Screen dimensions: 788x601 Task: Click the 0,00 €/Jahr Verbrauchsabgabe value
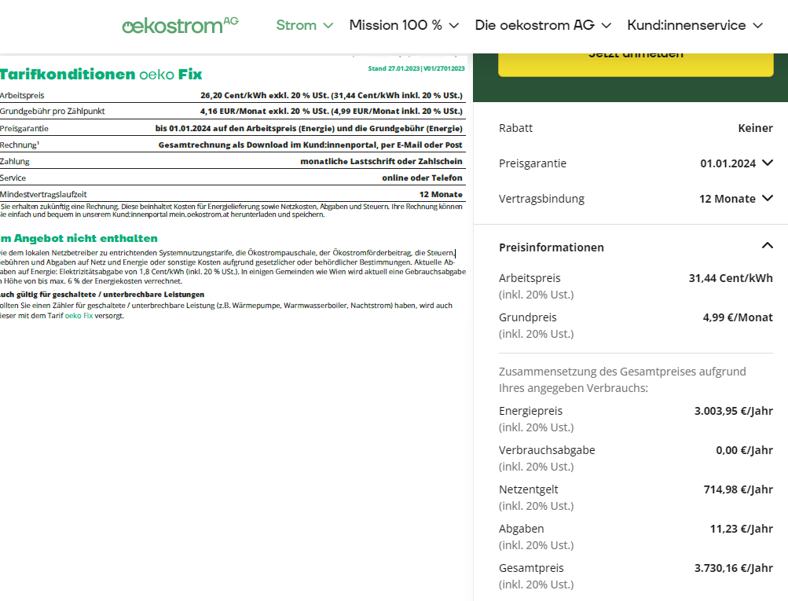click(744, 450)
